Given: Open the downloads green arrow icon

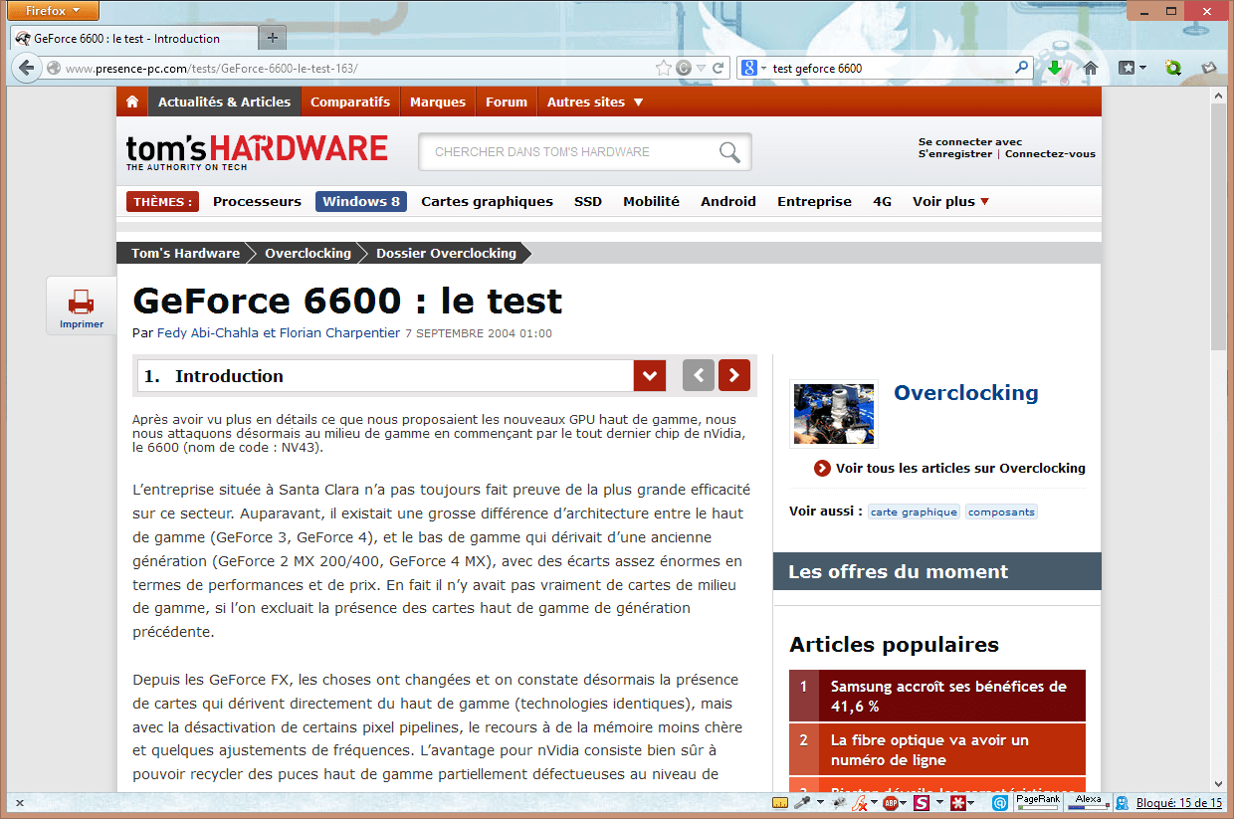Looking at the screenshot, I should (1055, 68).
